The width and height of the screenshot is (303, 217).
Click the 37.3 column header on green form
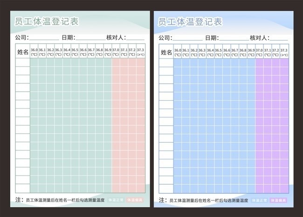click(x=140, y=51)
